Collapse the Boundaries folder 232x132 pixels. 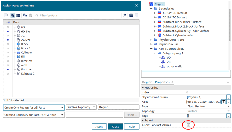pyautogui.click(x=151, y=9)
